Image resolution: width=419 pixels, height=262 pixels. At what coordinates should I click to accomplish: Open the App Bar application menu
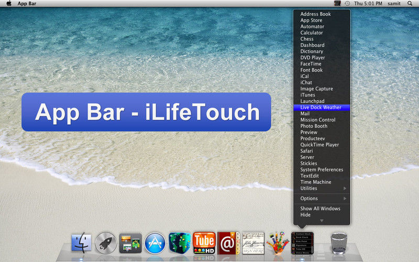click(x=27, y=4)
